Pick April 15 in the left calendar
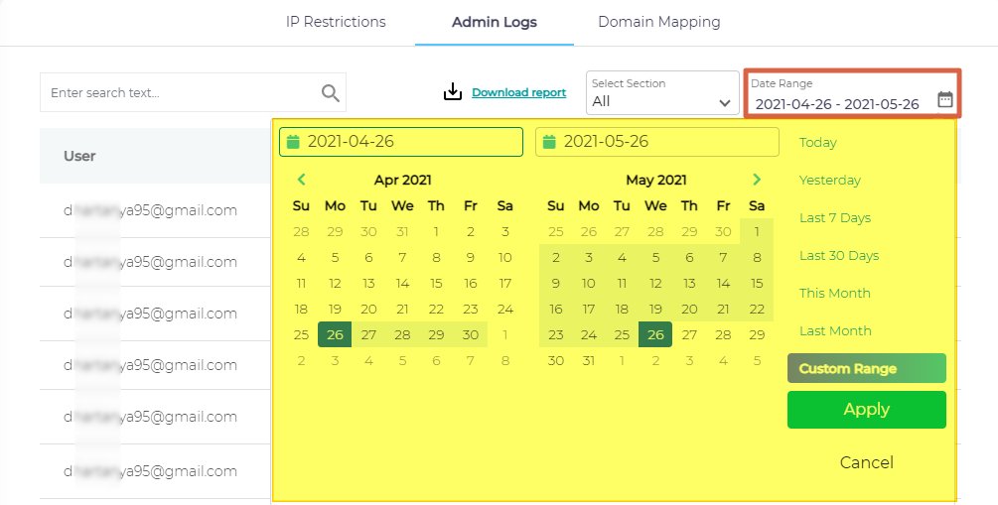 436,283
